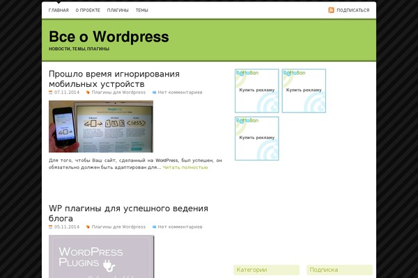Open the ГЛАВНАЯ menu item
The height and width of the screenshot is (278, 418).
click(x=59, y=10)
